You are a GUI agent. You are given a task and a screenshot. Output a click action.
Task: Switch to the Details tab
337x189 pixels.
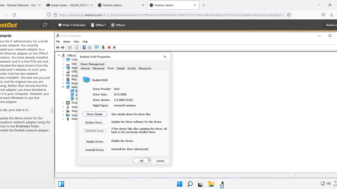click(121, 68)
